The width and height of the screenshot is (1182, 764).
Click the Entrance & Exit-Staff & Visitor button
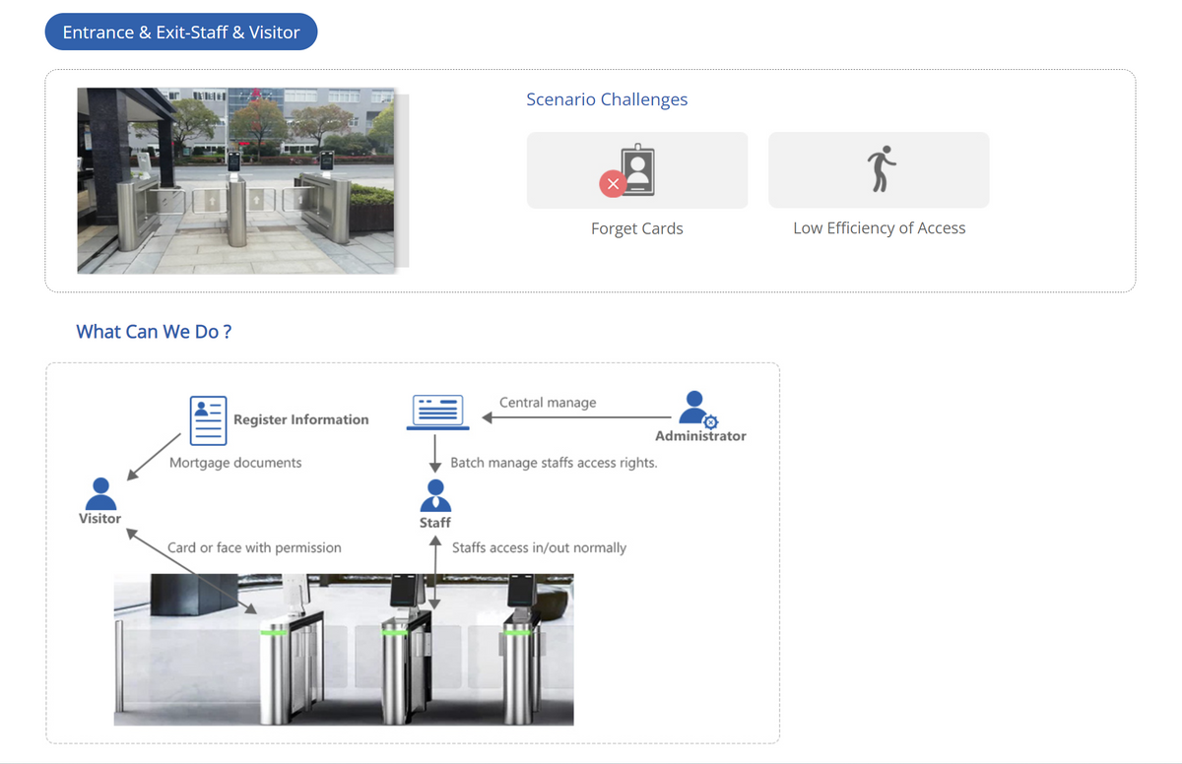(x=181, y=32)
